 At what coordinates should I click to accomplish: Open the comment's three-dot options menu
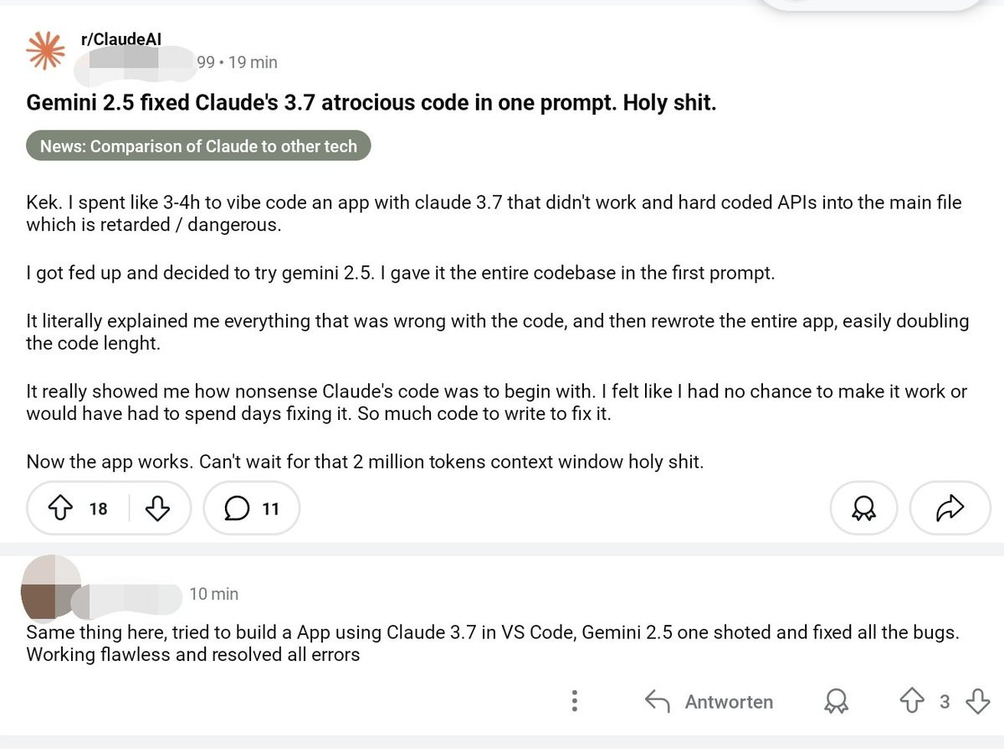coord(574,701)
